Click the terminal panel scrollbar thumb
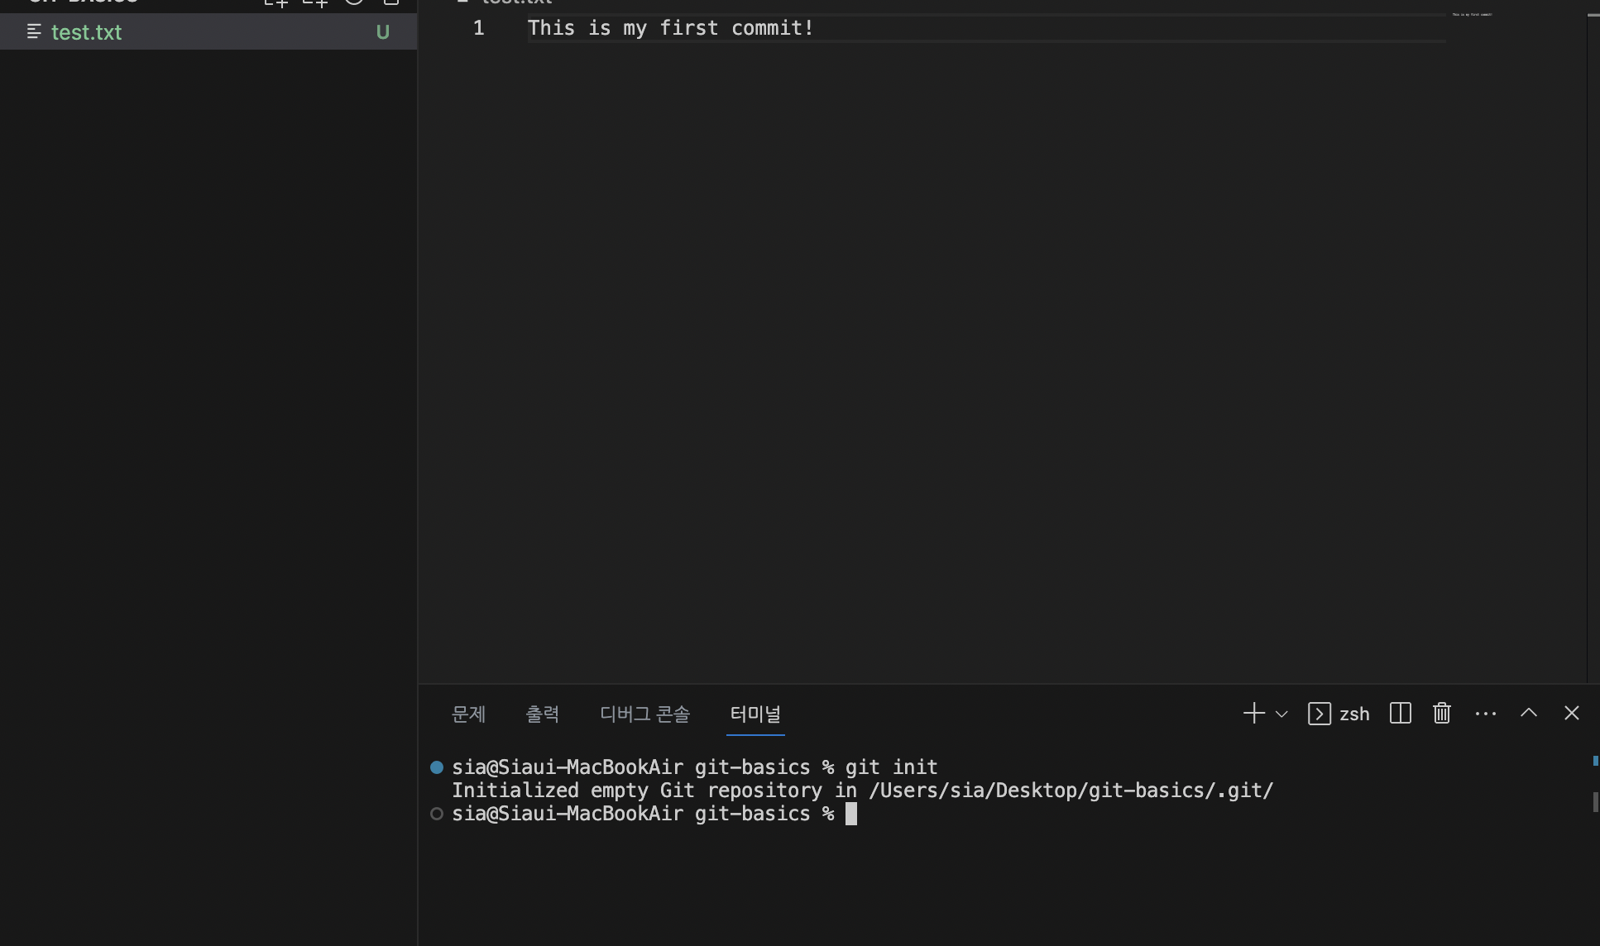 (1594, 801)
